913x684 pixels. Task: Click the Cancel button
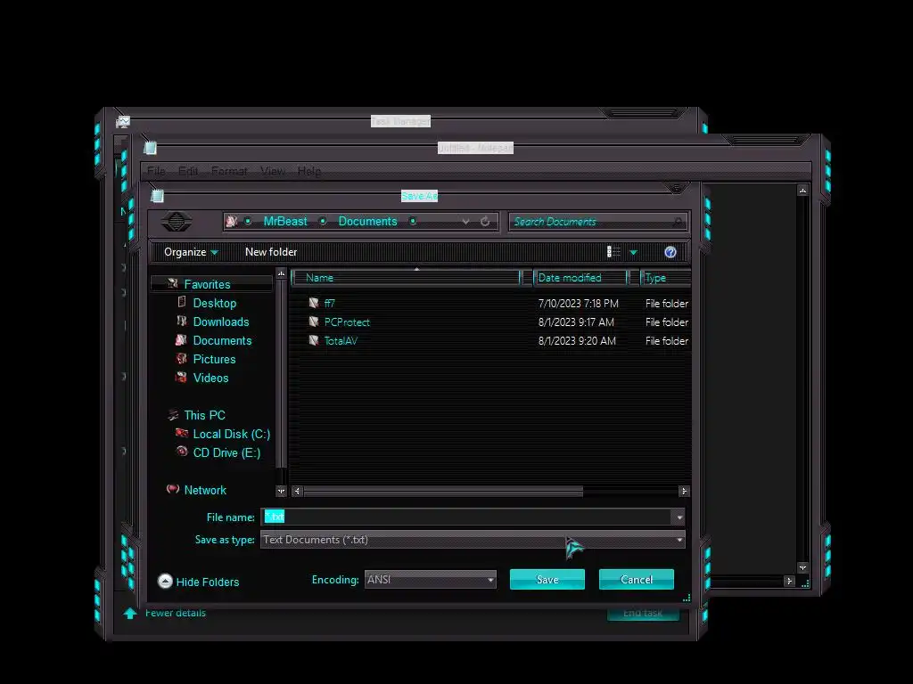point(637,579)
